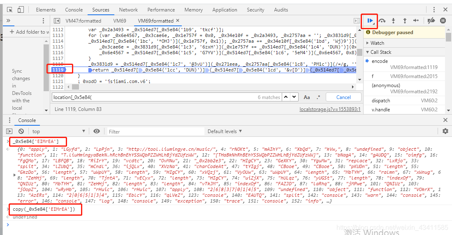Open localstorage.js source link
The width and height of the screenshot is (452, 235).
point(330,109)
